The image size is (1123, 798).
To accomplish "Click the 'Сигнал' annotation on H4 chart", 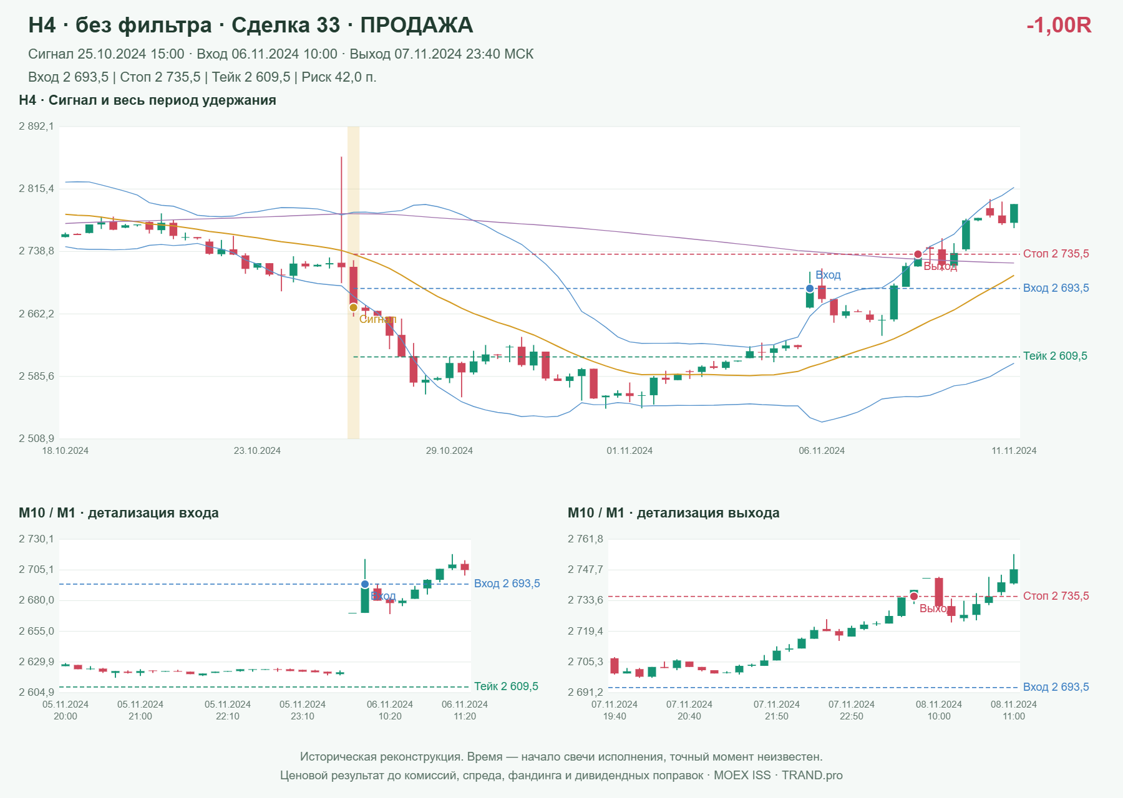I will [x=377, y=319].
